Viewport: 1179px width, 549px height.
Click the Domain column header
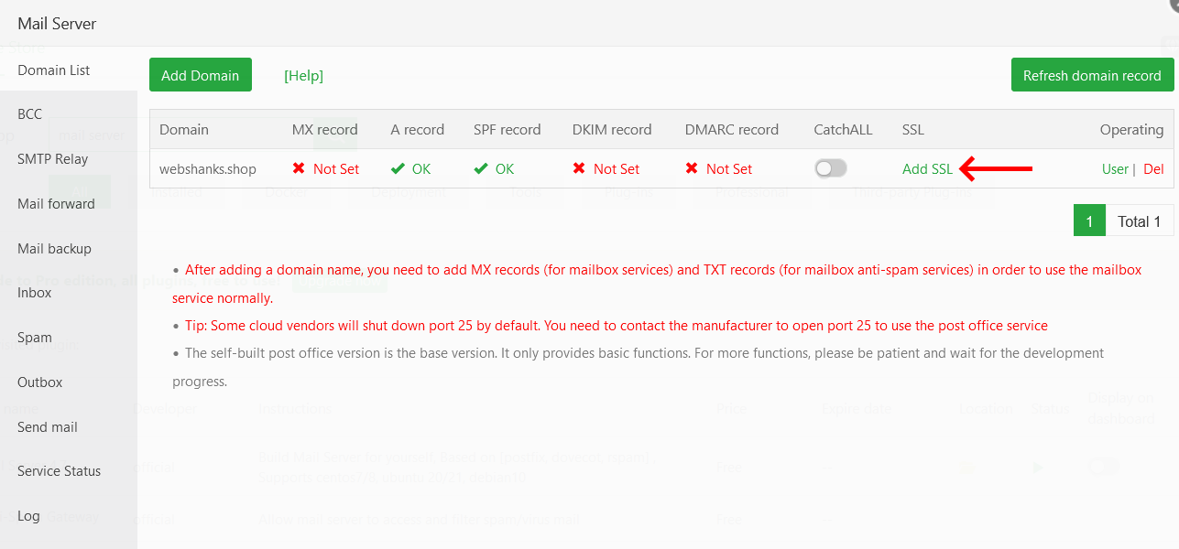click(x=184, y=130)
